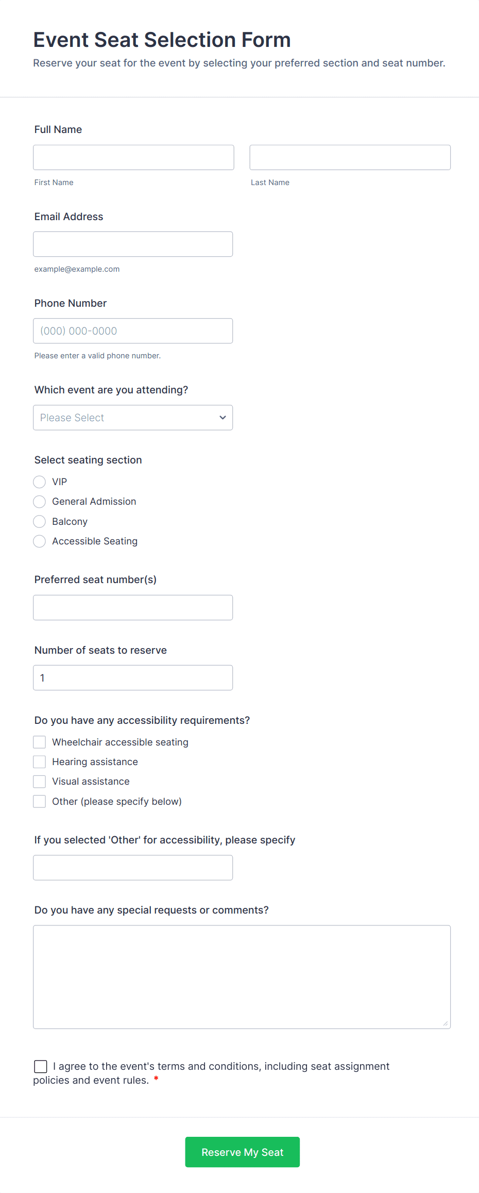Screen dimensions: 479x1193
Task: Click the Last Name input field
Action: [x=350, y=157]
